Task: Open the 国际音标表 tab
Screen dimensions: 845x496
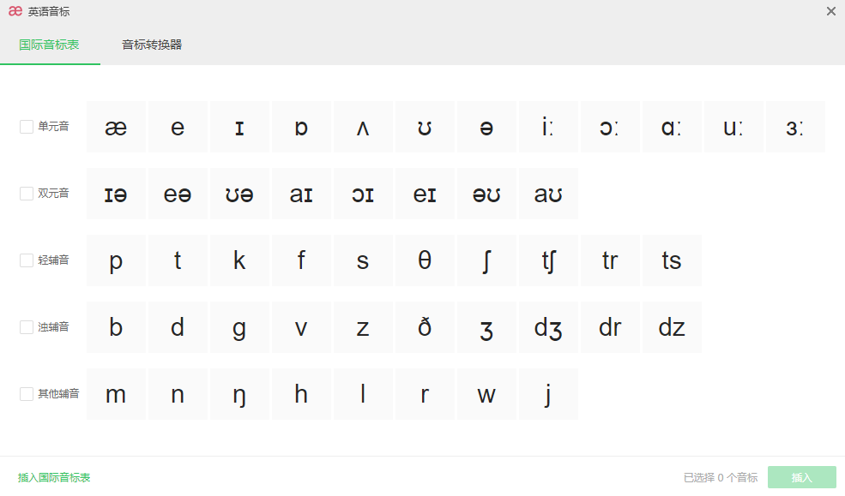Action: point(49,45)
